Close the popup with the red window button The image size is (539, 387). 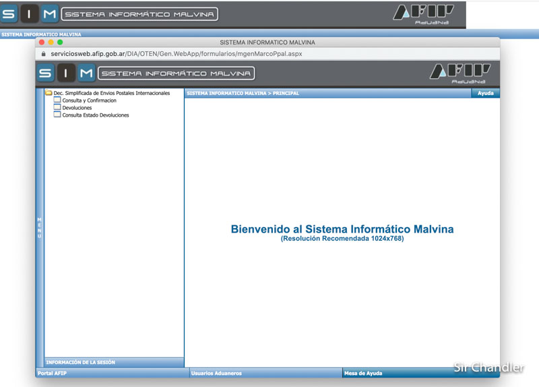click(x=42, y=42)
